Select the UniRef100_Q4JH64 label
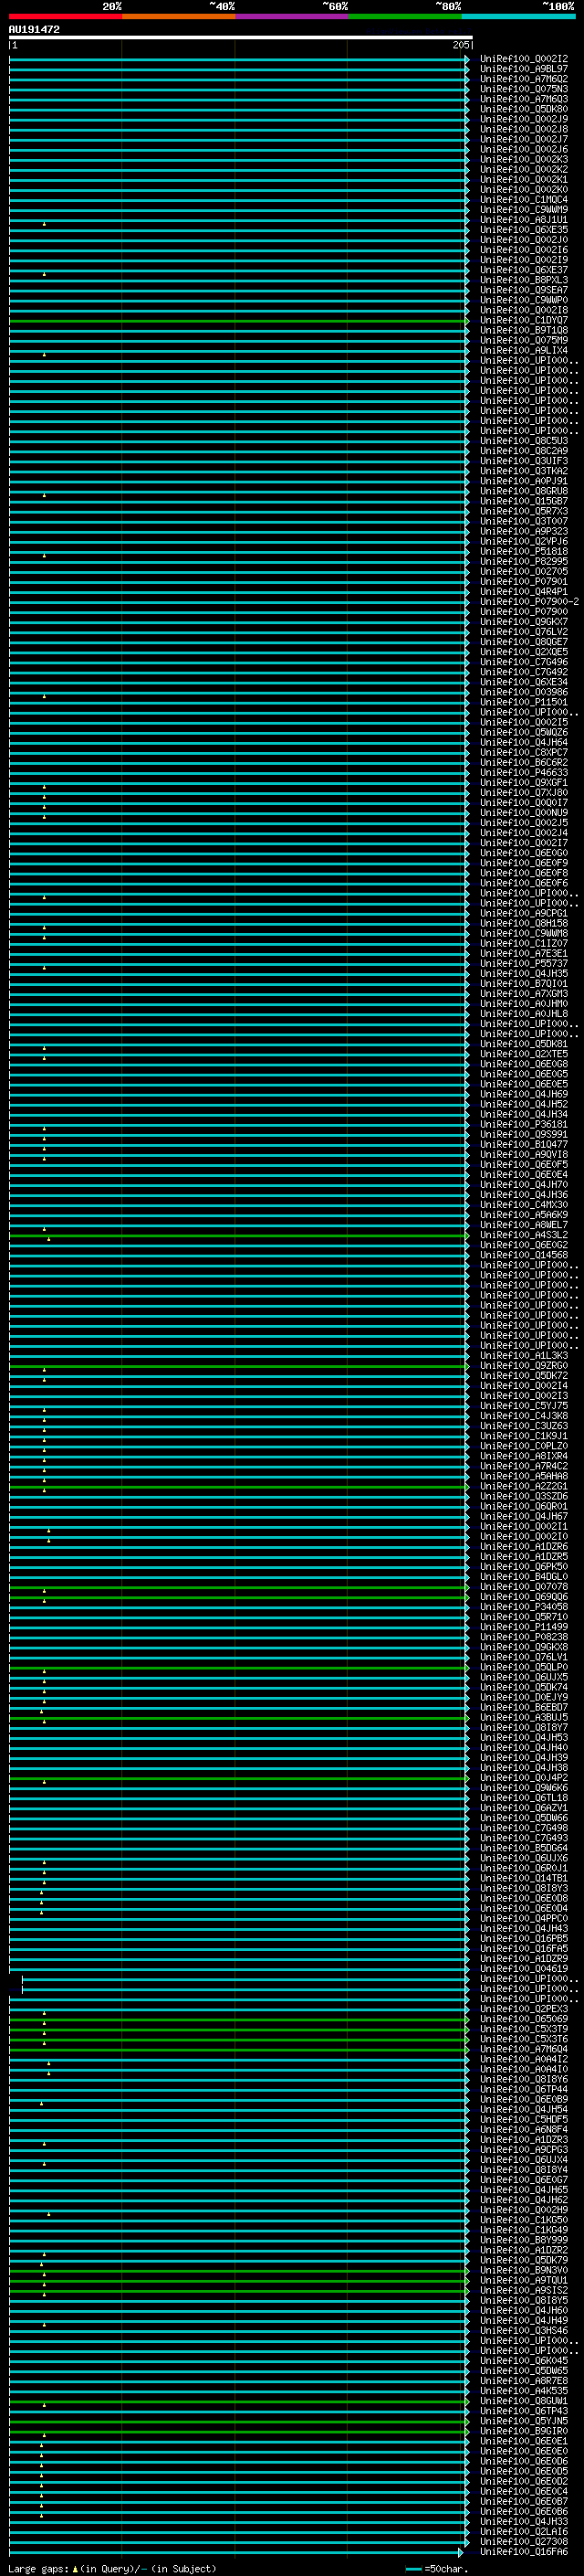The width and height of the screenshot is (584, 2576). 524,742
